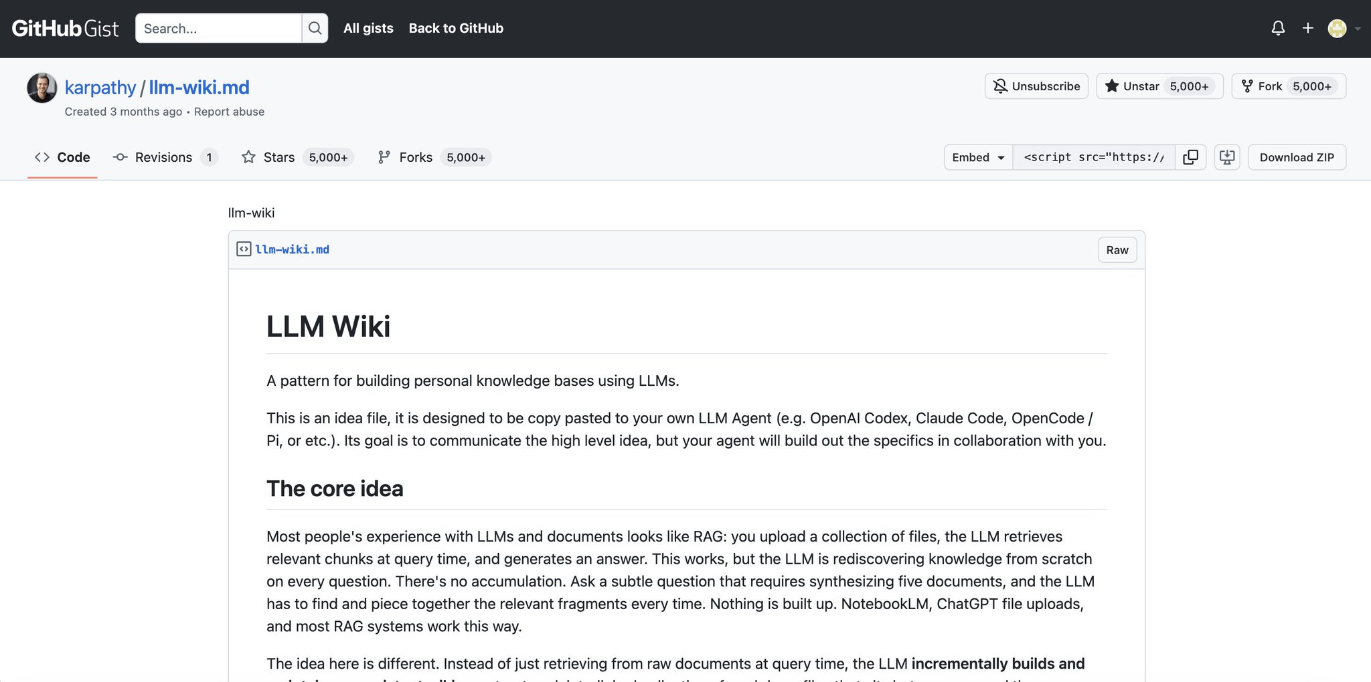Expand the Embed dropdown
The height and width of the screenshot is (682, 1371).
click(x=978, y=157)
